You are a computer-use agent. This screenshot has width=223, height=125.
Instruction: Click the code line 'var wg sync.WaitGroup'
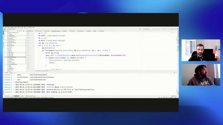pyautogui.click(x=48, y=43)
